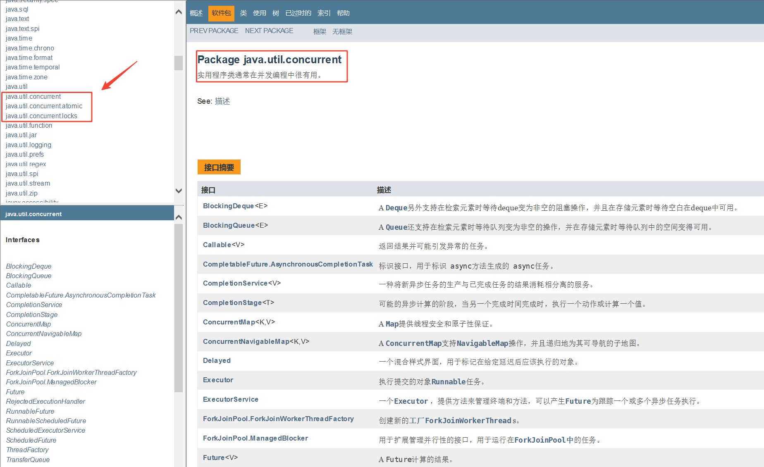Open the 索引 navigation item
The width and height of the screenshot is (764, 467).
[324, 13]
